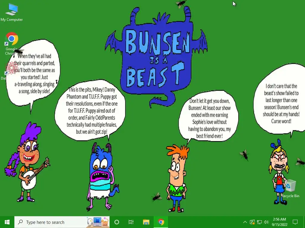Click the taskbar search box
Viewport: 305px width, 228px height.
point(62,222)
